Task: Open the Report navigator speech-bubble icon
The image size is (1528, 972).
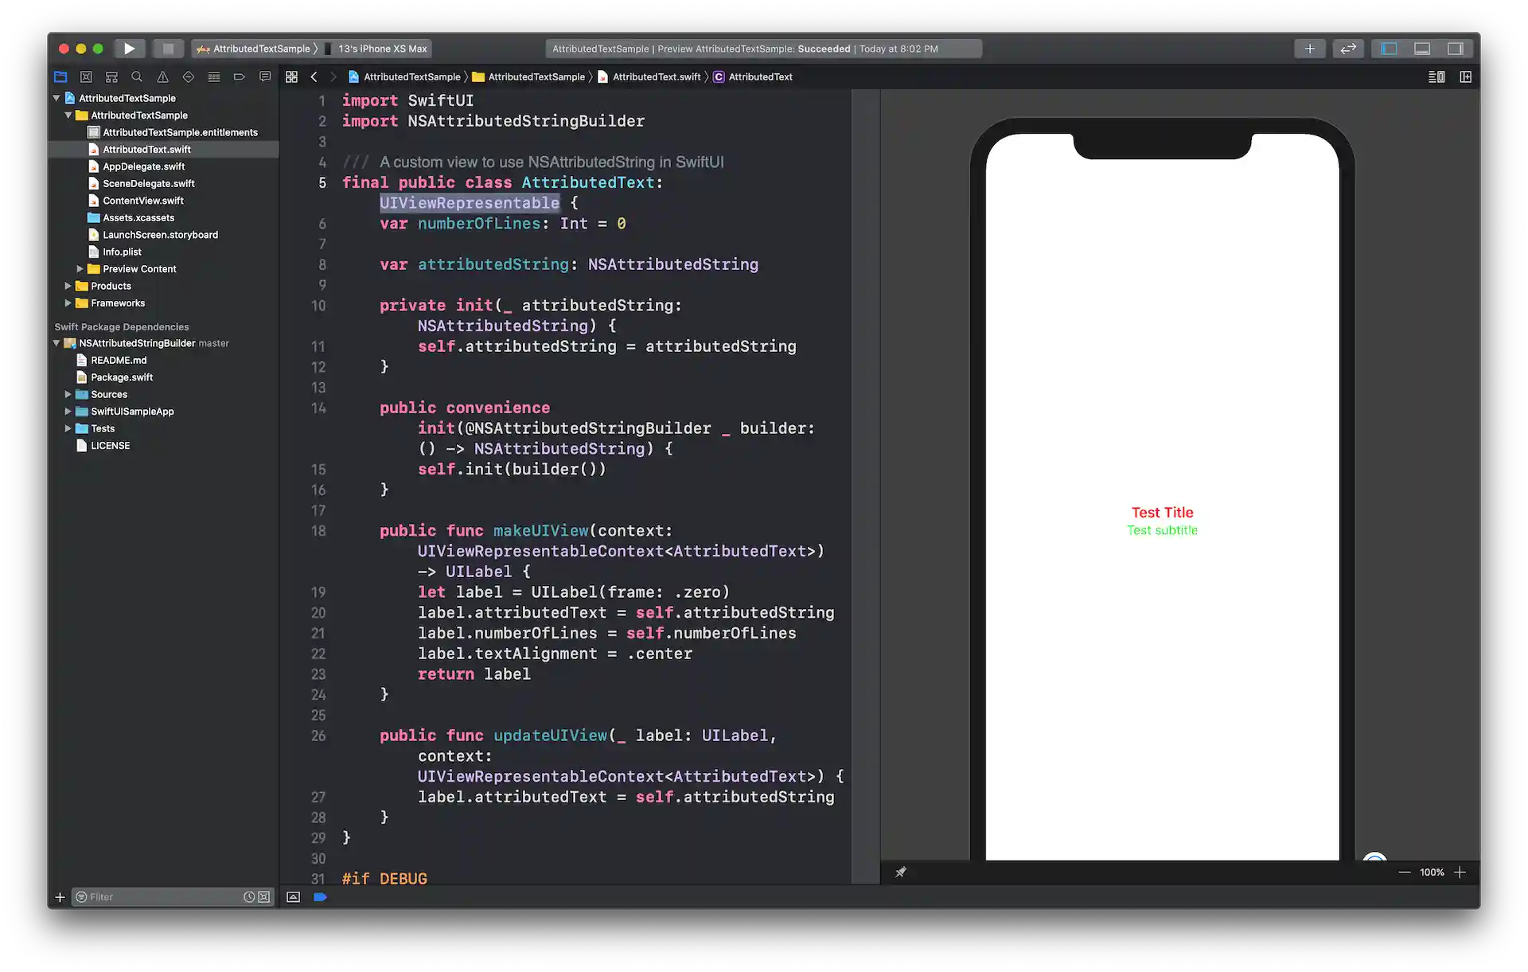Action: (x=264, y=76)
